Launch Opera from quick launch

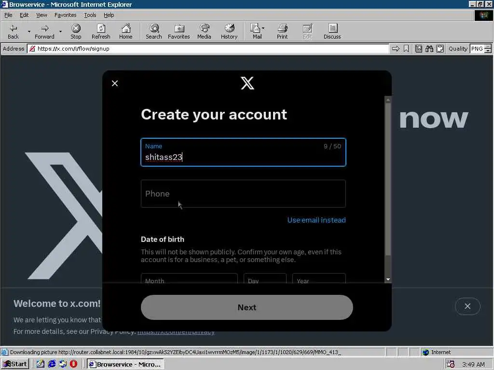[x=73, y=364]
